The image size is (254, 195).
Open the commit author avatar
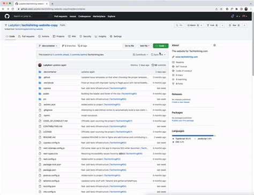point(40,65)
